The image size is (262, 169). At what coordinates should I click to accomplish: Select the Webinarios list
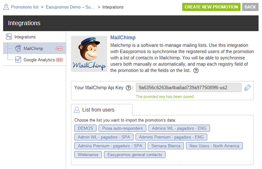[x=88, y=155]
